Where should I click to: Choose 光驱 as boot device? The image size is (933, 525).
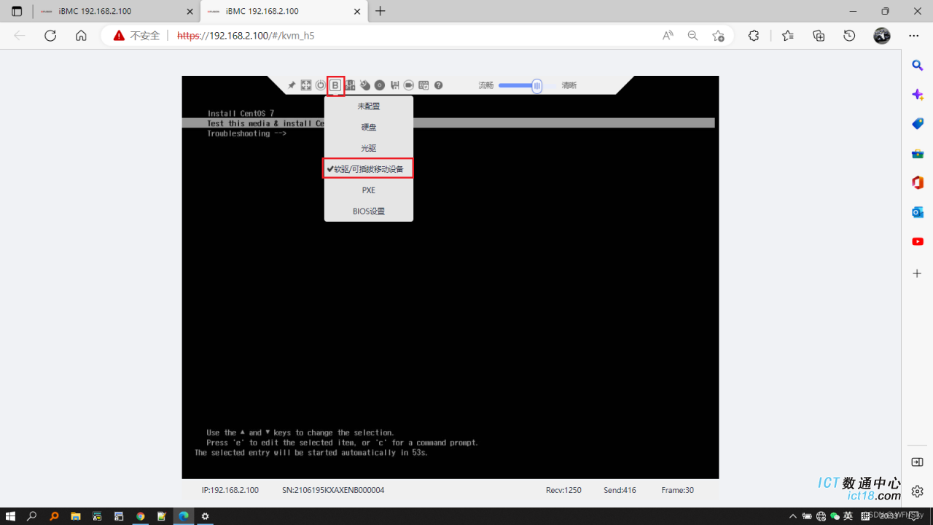[369, 148]
